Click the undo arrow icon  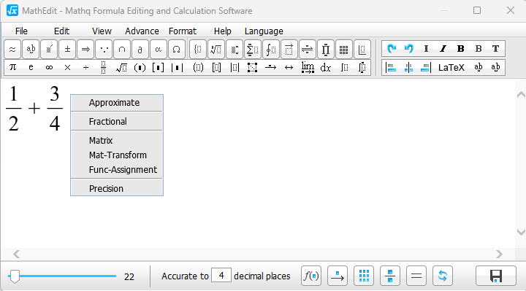(x=409, y=49)
